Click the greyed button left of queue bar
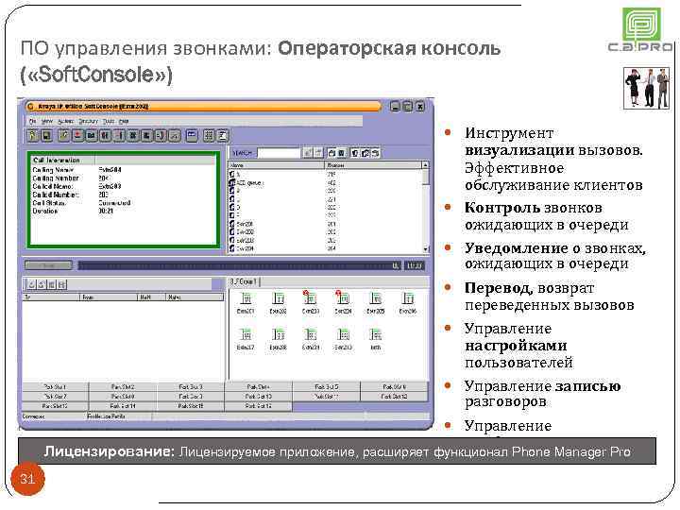 (48, 265)
